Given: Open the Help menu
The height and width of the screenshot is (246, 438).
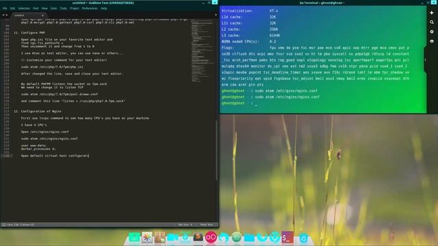Looking at the screenshot, I should (103, 8).
